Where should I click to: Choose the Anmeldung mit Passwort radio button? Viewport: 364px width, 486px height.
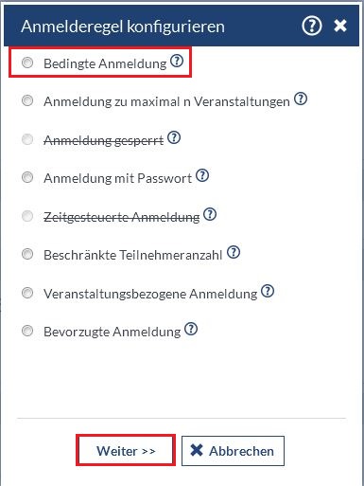(27, 177)
